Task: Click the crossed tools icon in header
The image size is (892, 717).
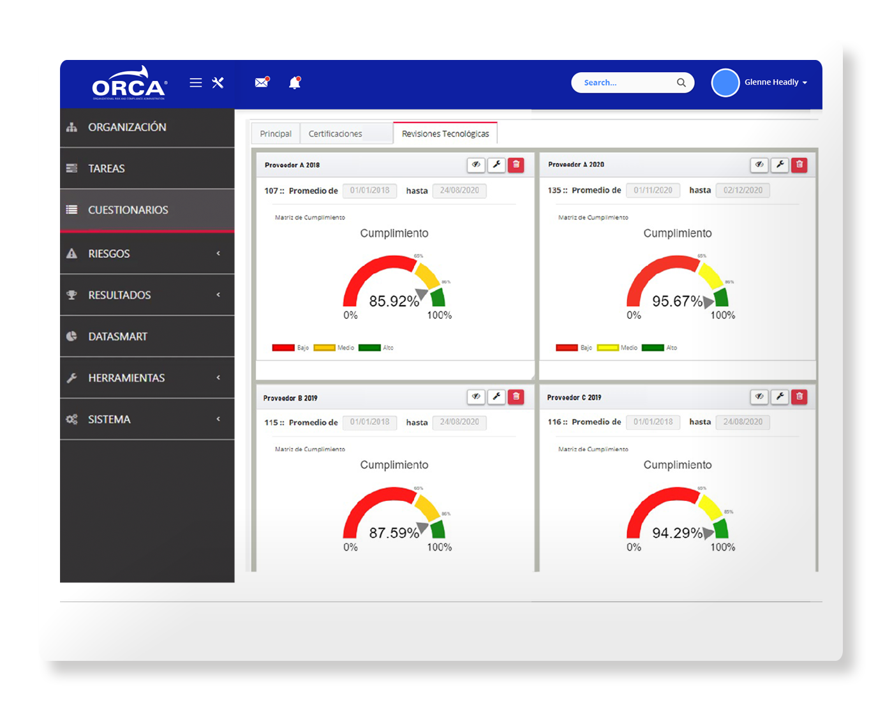Action: tap(218, 83)
